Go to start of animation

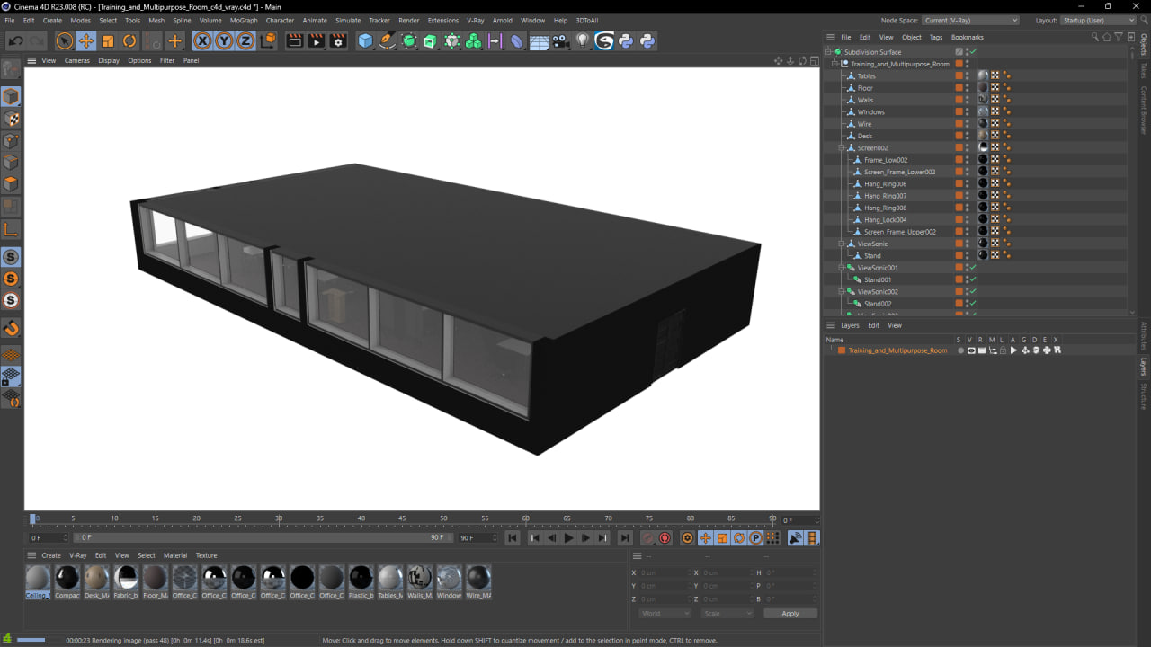tap(513, 538)
